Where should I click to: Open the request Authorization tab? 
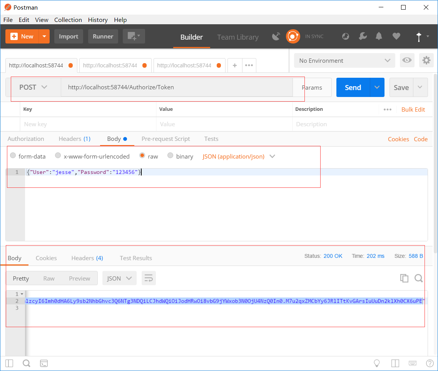point(26,139)
